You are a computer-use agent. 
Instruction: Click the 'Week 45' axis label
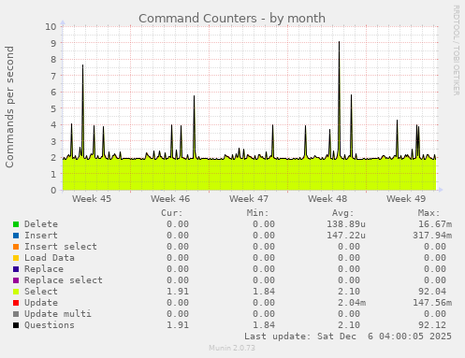[x=92, y=199]
